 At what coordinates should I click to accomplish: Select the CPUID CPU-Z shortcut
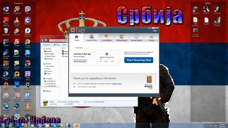28,76
